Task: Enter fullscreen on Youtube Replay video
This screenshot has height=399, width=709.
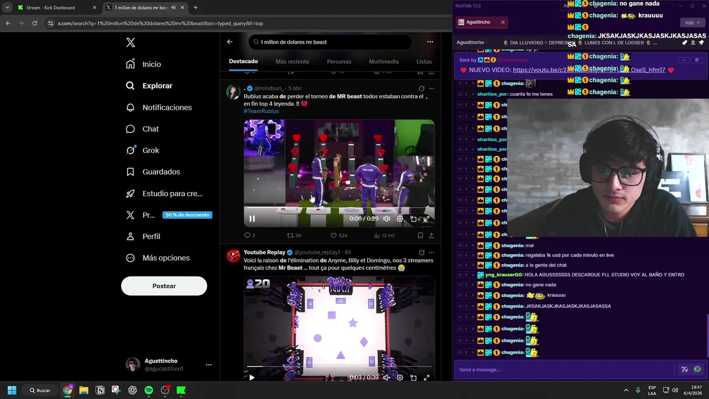Action: [427, 377]
